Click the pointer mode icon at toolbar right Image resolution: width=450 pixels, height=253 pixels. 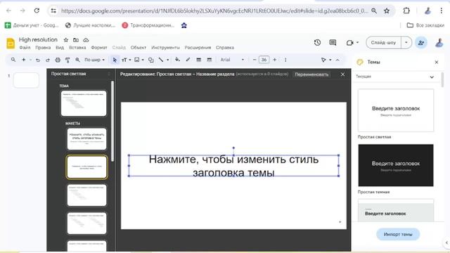[323, 60]
